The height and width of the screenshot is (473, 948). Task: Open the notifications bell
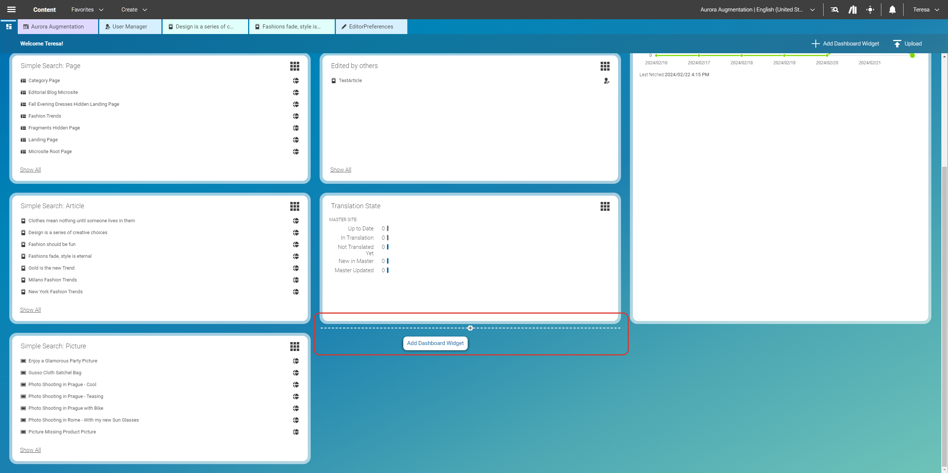(x=892, y=9)
